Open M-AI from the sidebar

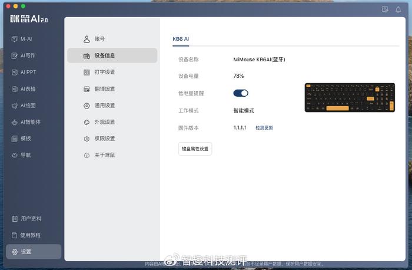(x=22, y=39)
